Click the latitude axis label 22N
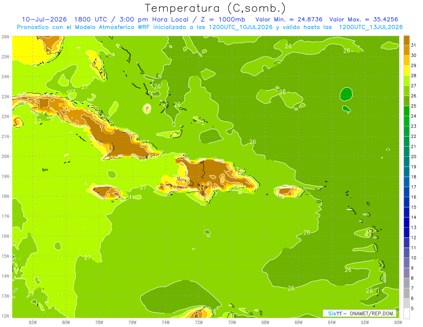The width and height of the screenshot is (423, 327). pyautogui.click(x=5, y=116)
